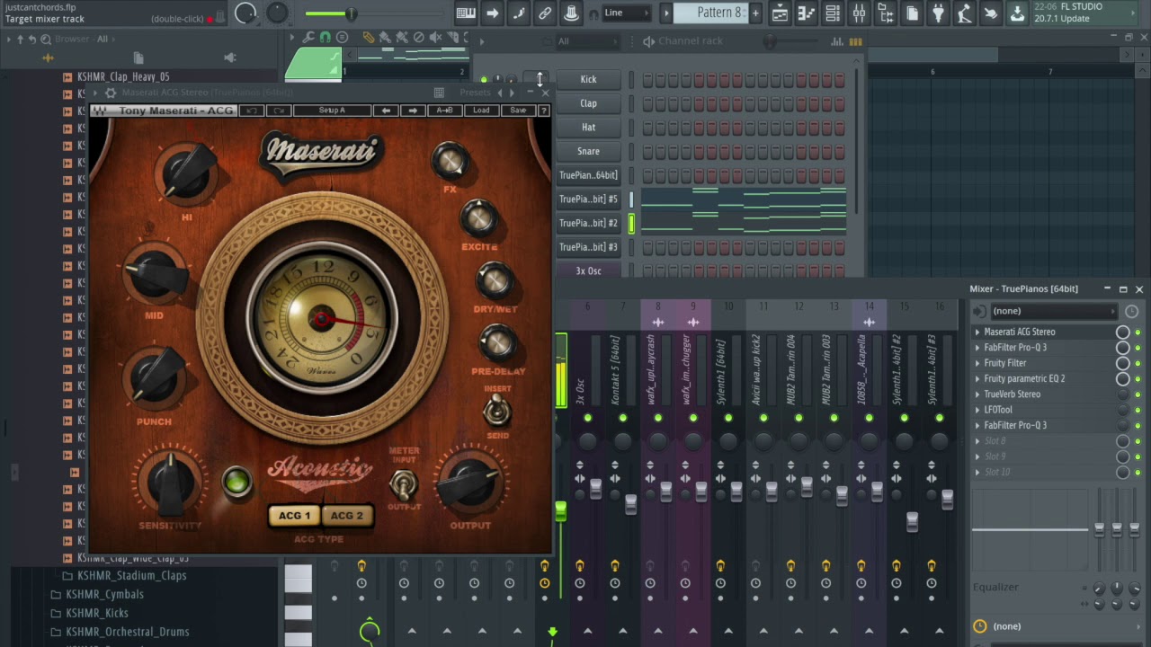Select ACG 1 type
The height and width of the screenshot is (647, 1151).
coord(294,516)
